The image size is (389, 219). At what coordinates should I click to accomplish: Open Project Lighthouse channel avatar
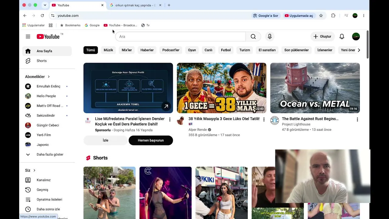(274, 120)
